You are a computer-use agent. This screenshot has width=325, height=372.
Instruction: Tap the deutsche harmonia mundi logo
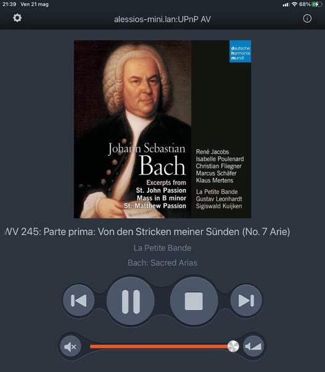[x=240, y=51]
